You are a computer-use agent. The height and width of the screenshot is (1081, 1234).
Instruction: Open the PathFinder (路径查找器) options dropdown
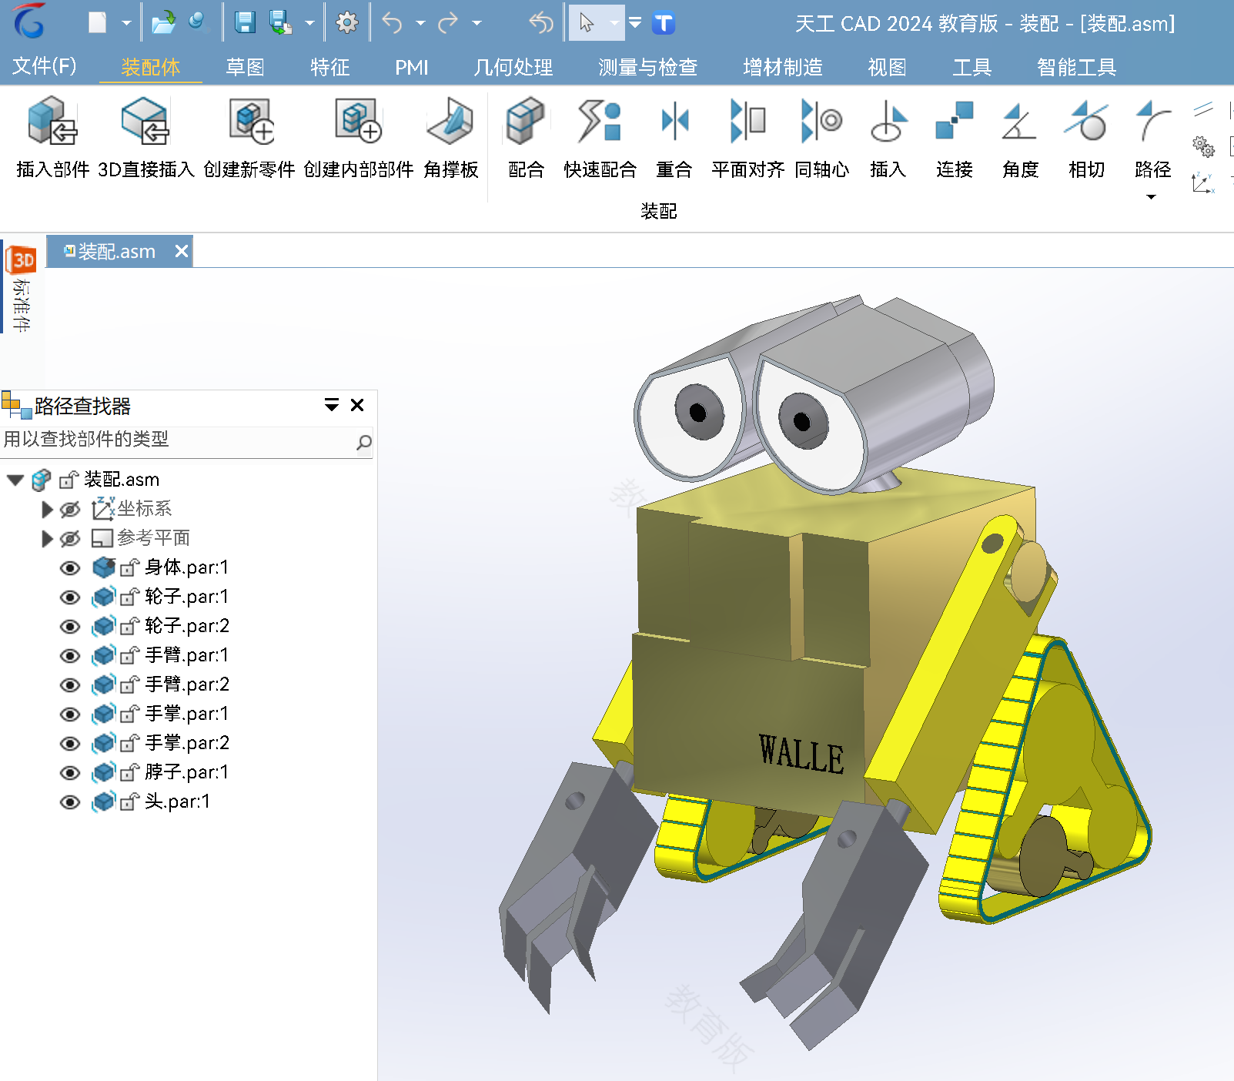pos(332,405)
